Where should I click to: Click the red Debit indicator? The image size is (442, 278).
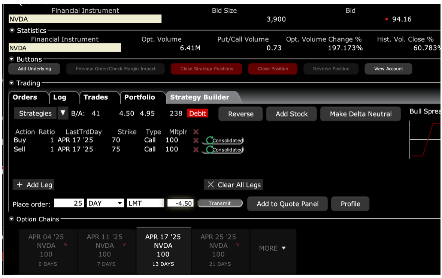pyautogui.click(x=197, y=114)
